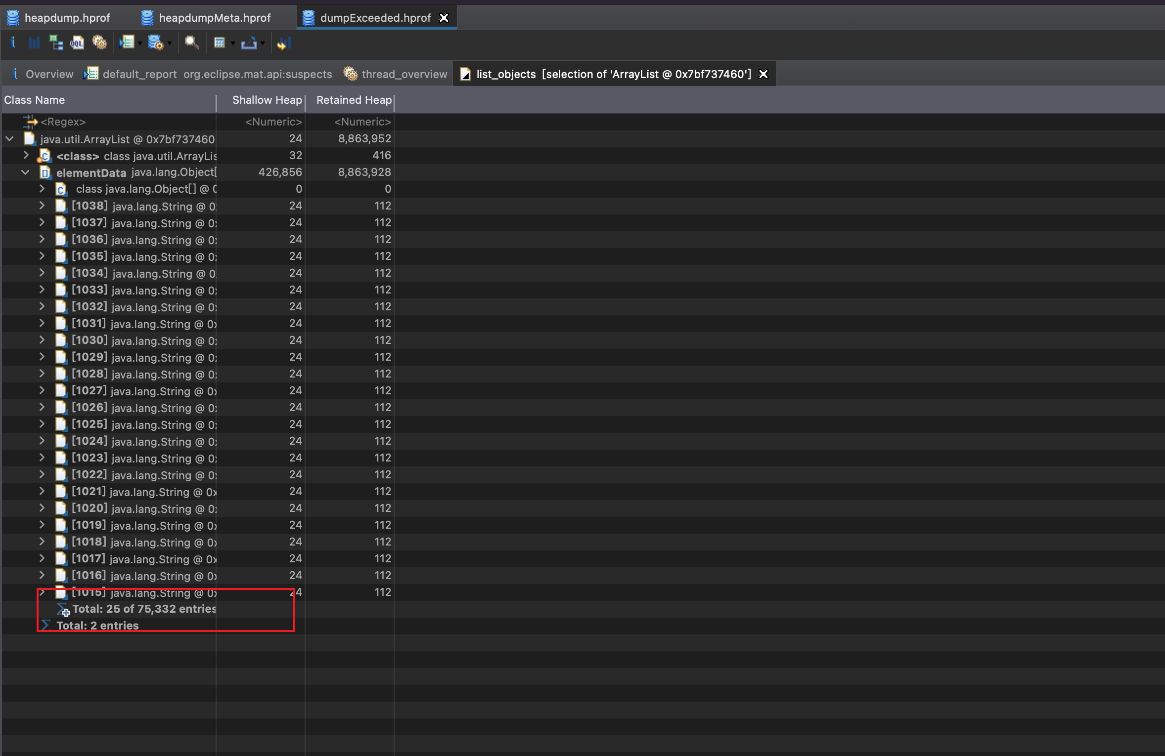Screen dimensions: 1165x756
Task: Click object icon of [1031] String
Action: click(x=61, y=323)
